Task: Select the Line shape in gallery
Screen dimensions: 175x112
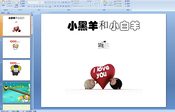Action: pos(93,1)
